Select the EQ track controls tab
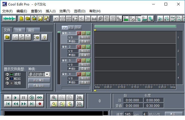This screenshot has width=185, height=120. [71, 28]
